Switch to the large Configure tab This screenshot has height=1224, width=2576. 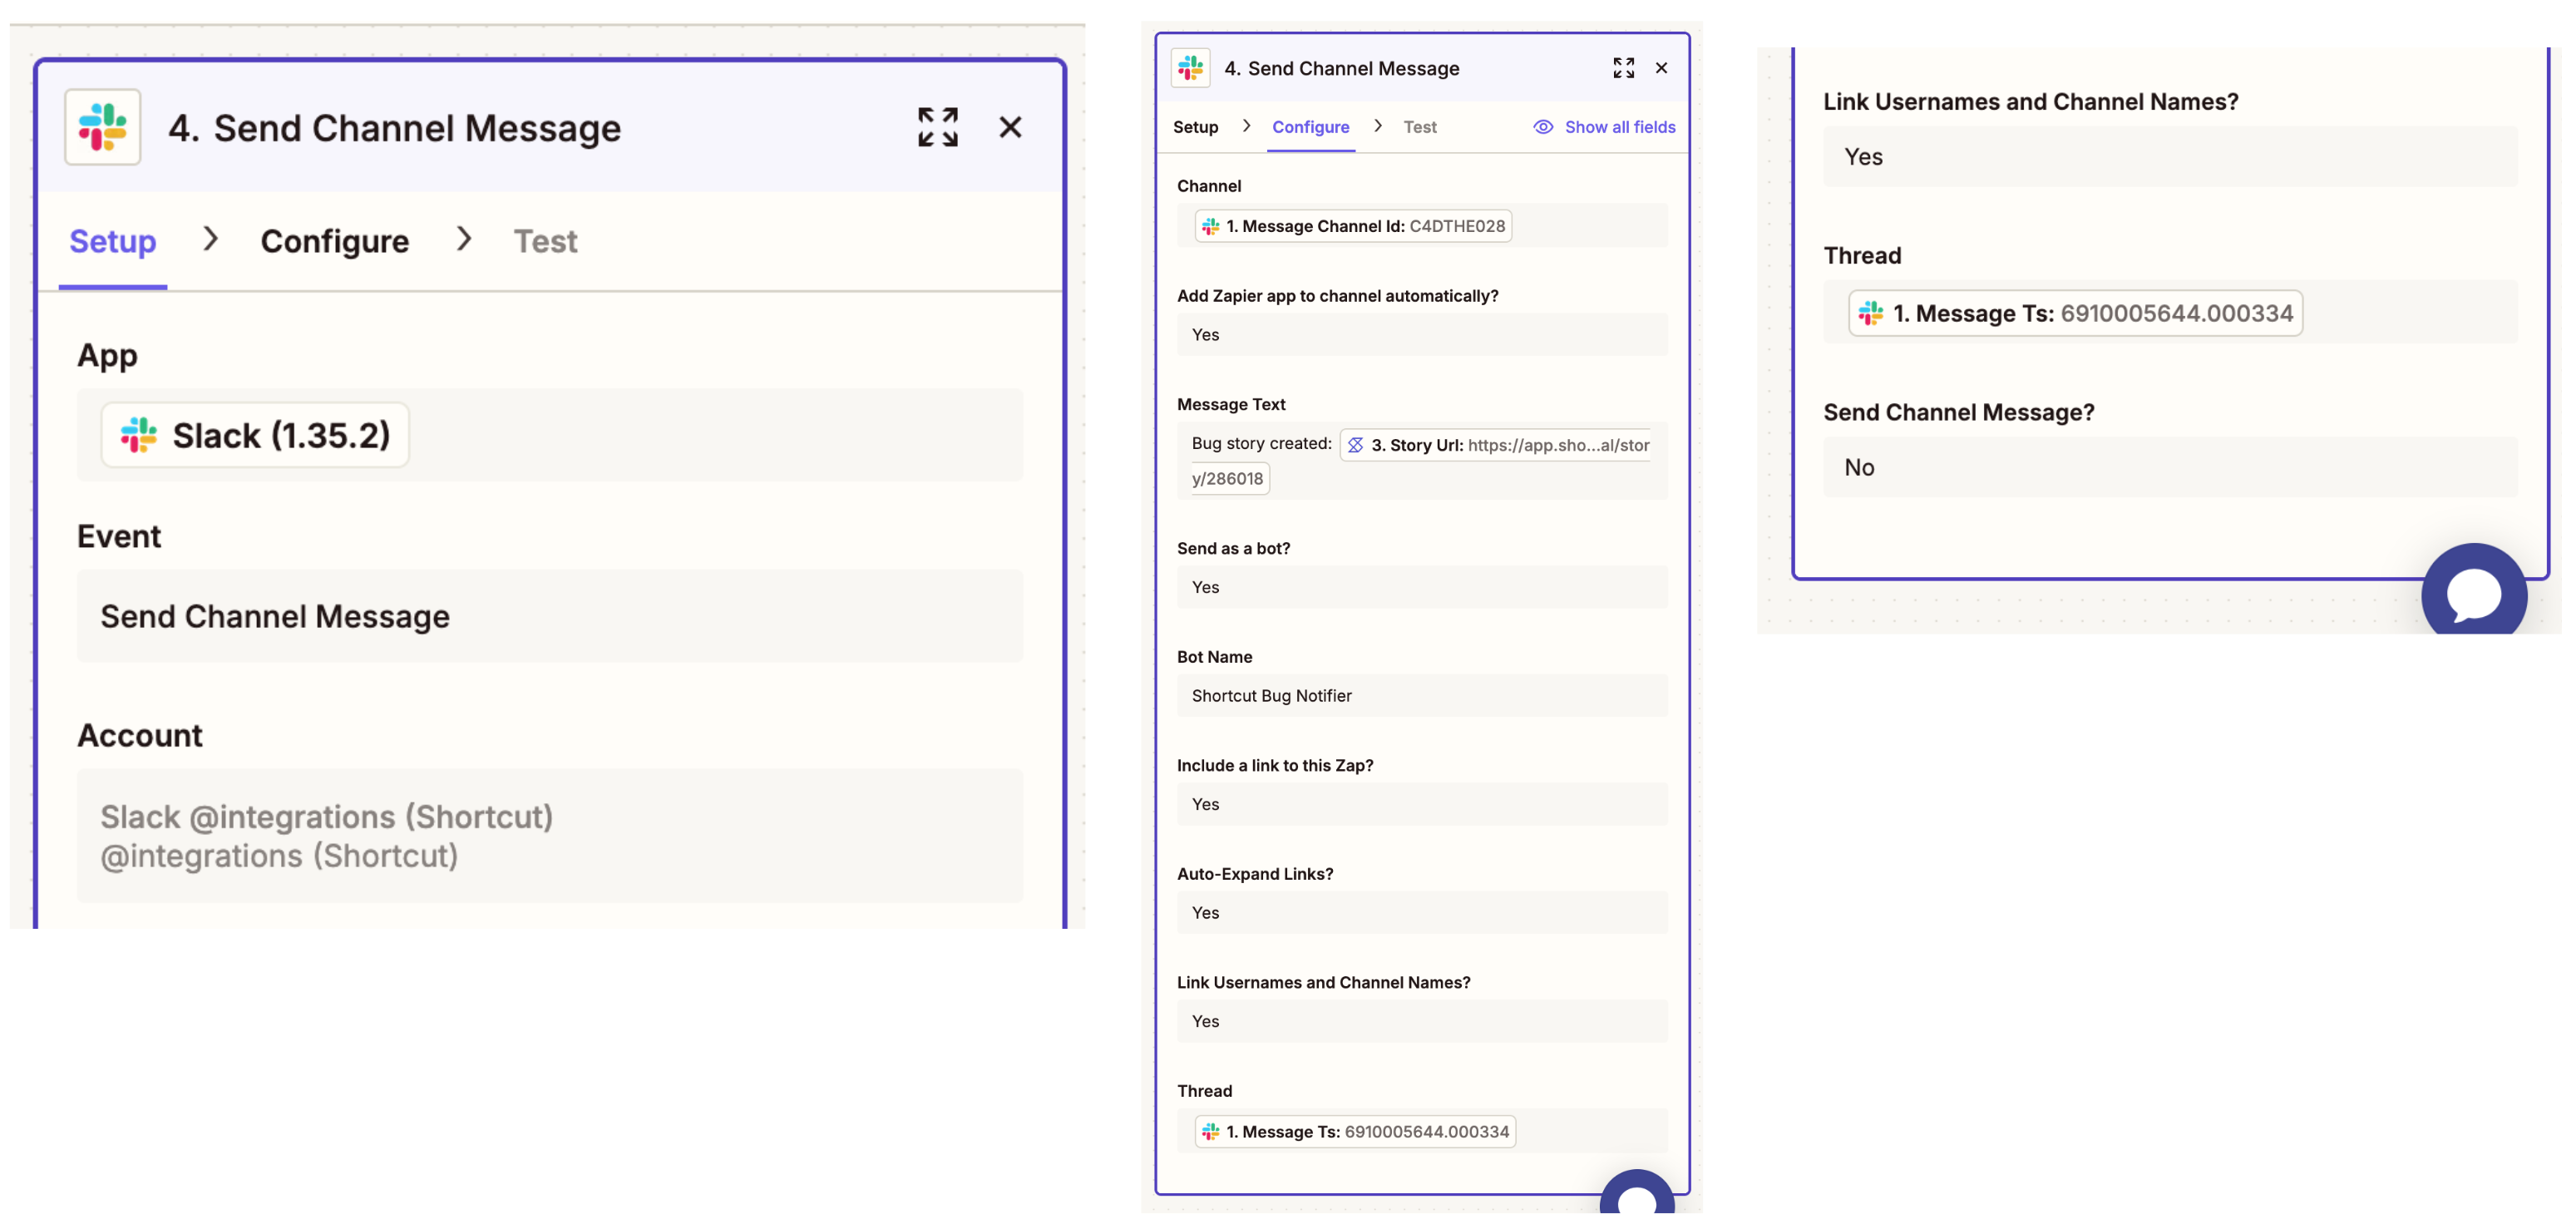[334, 241]
